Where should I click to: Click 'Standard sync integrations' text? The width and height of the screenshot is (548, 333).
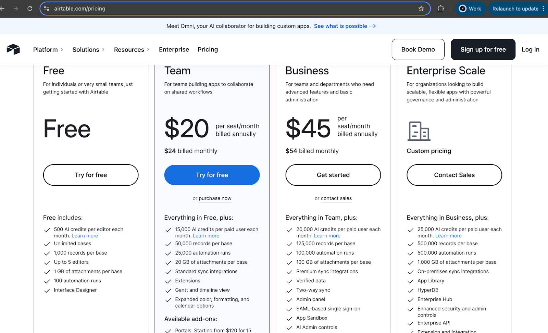206,271
